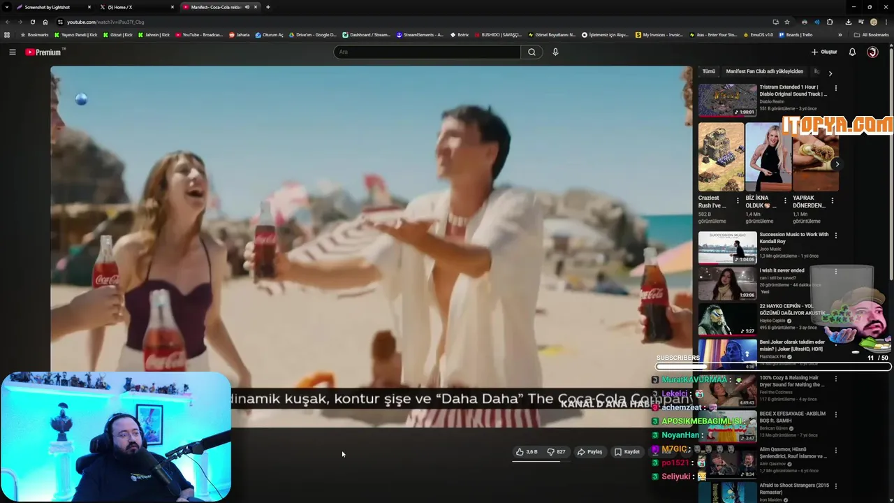Open Chrome three-dot menu
The height and width of the screenshot is (503, 894).
tap(886, 22)
